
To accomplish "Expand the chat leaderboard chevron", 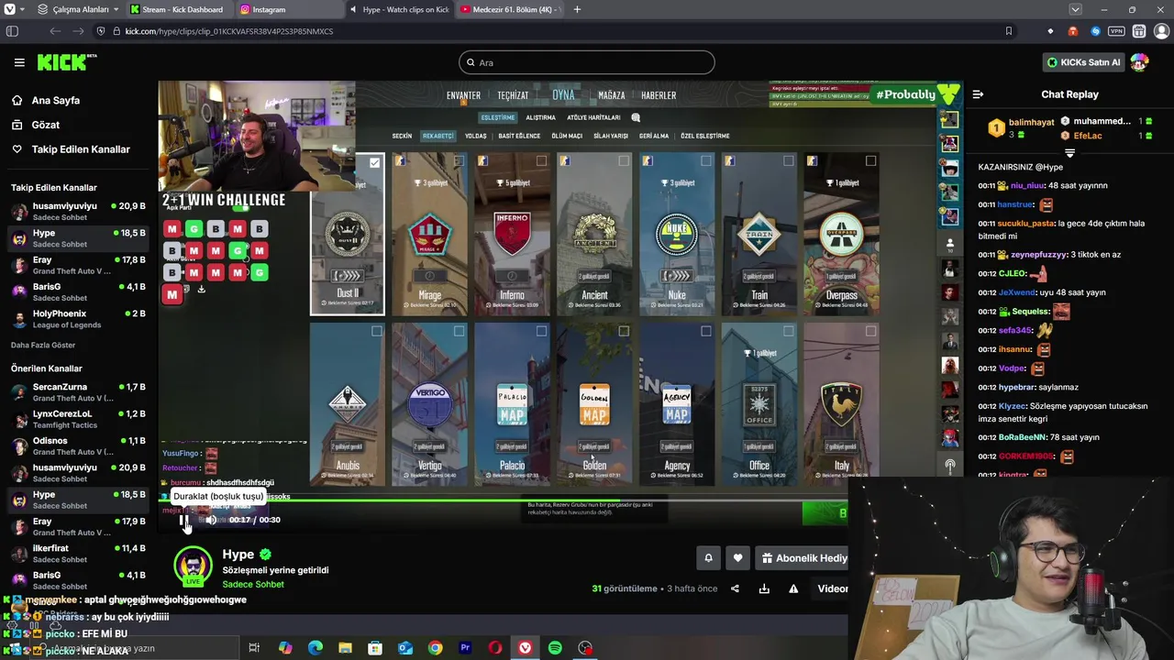I will point(1069,153).
